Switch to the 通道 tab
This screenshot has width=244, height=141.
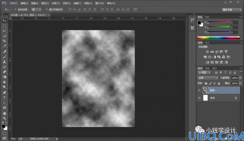click(x=207, y=68)
